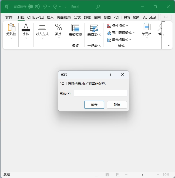Switch to the Acrobat tab

point(150,17)
